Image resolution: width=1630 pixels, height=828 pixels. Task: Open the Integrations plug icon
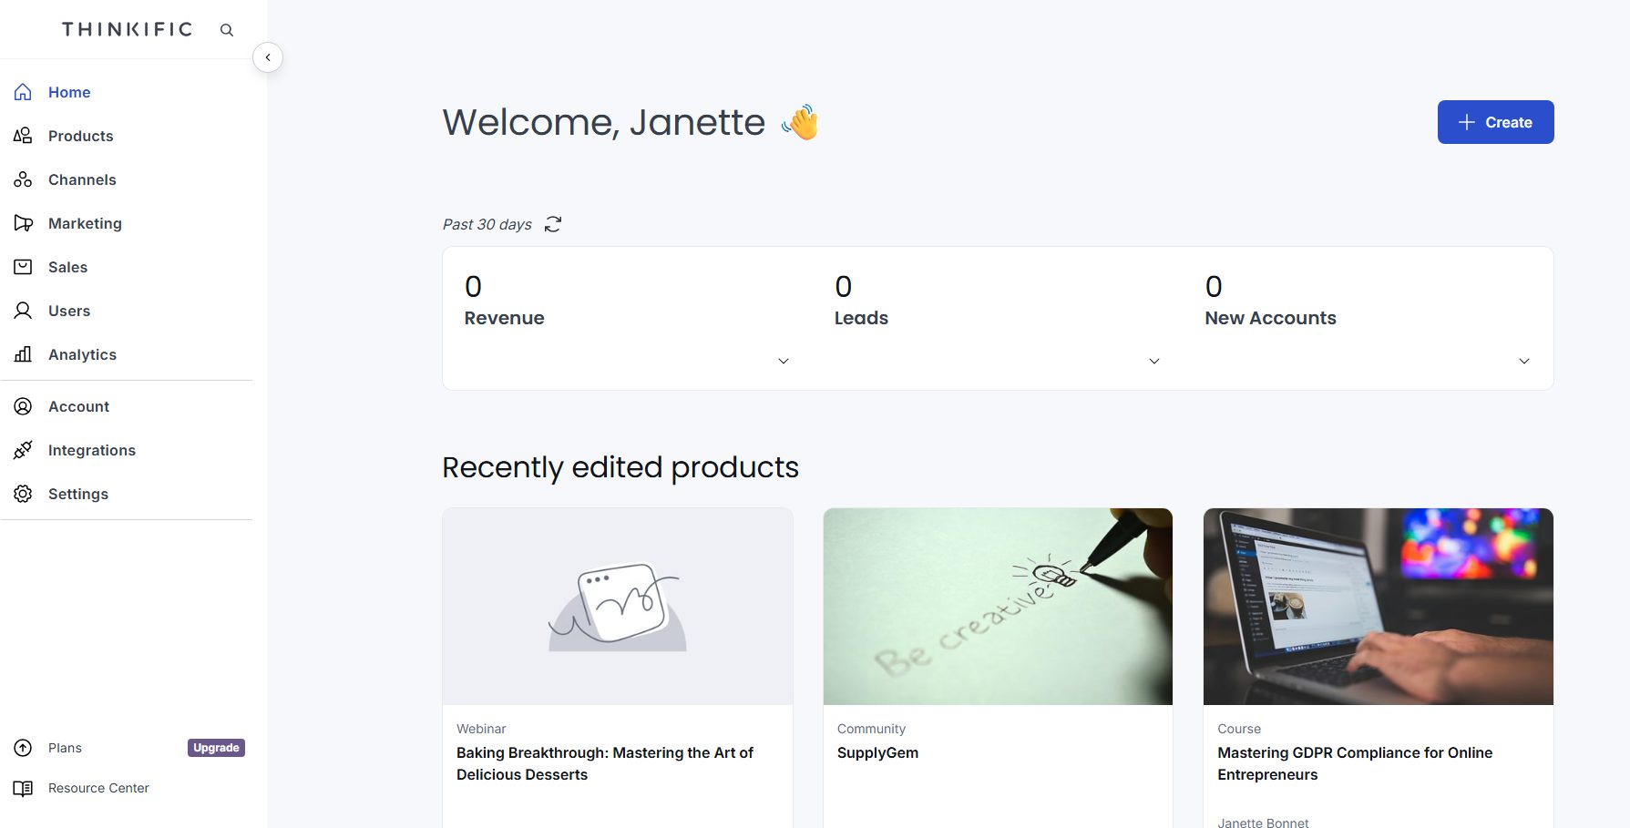pyautogui.click(x=23, y=450)
